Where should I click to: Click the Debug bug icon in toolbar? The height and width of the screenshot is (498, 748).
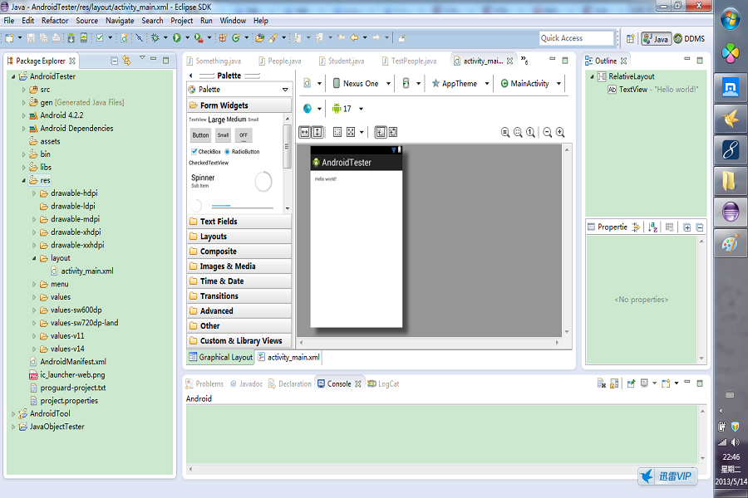(155, 37)
